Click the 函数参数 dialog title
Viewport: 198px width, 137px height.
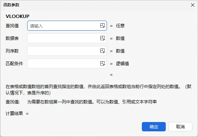click(x=11, y=5)
